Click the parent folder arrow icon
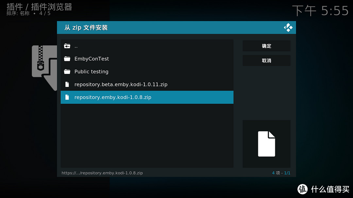Screen dimensions: 353x198 67,46
